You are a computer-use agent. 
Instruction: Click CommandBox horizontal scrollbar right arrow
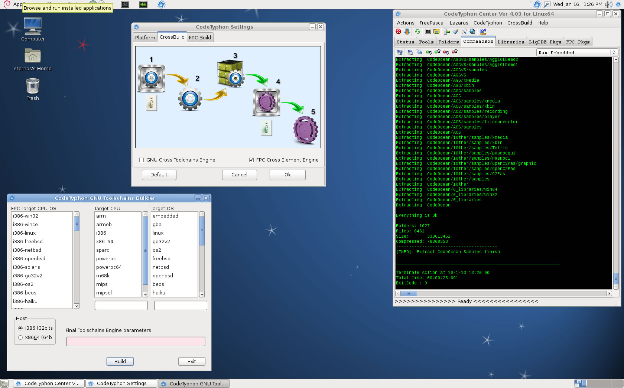tap(609, 293)
